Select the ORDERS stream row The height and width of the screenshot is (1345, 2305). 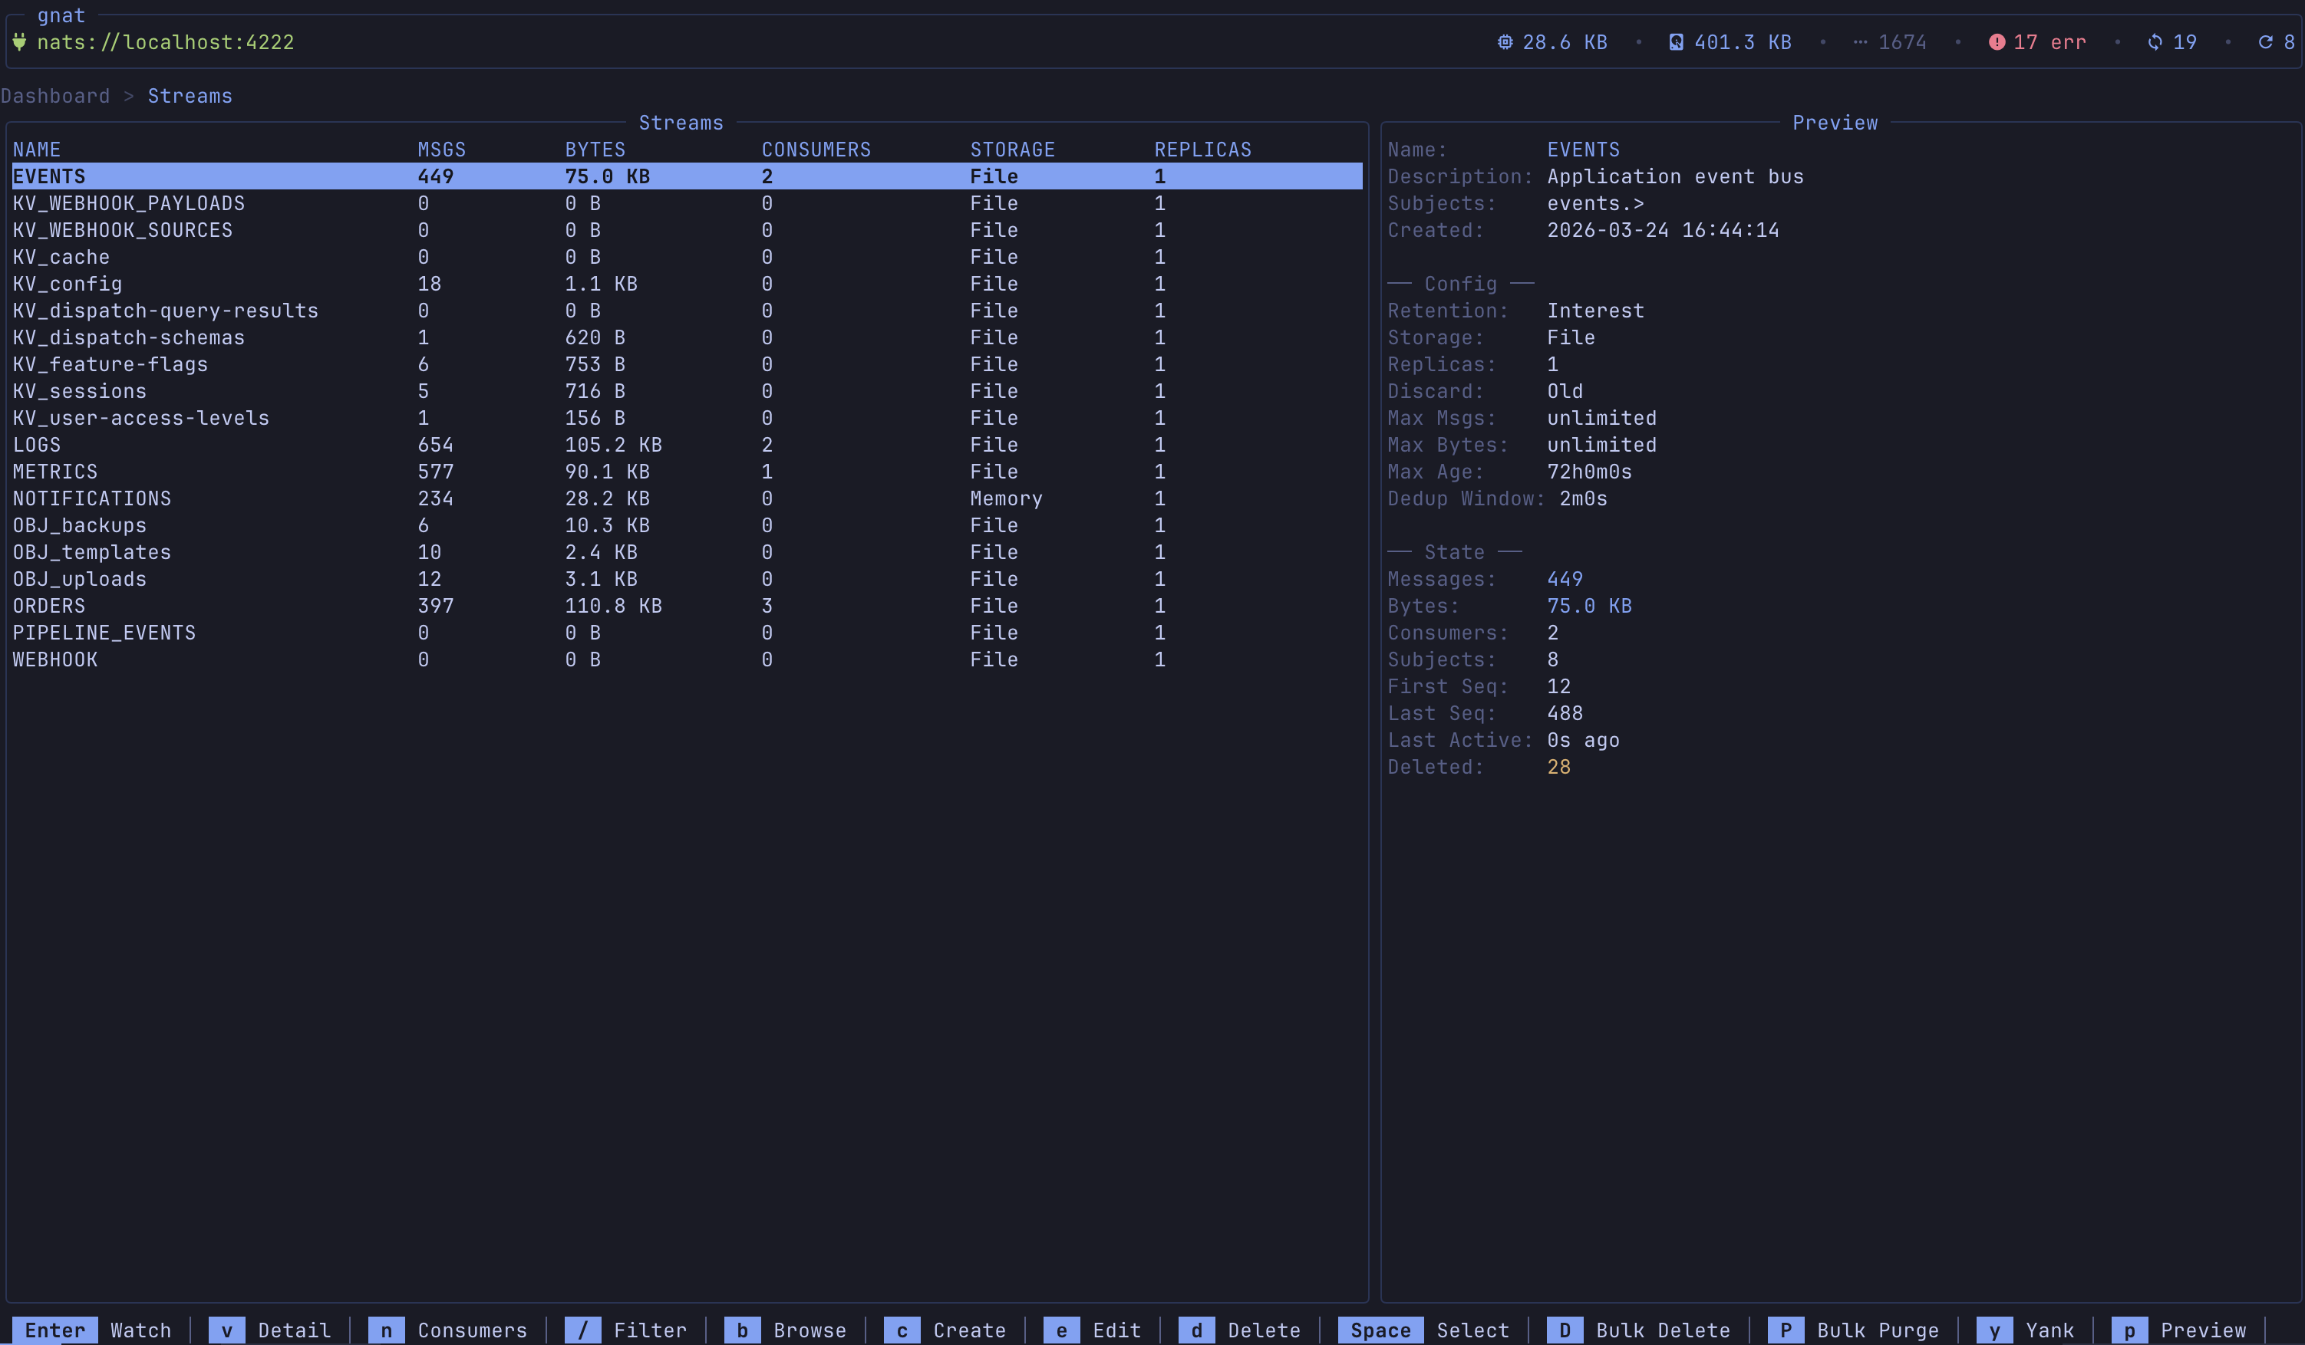pos(49,605)
